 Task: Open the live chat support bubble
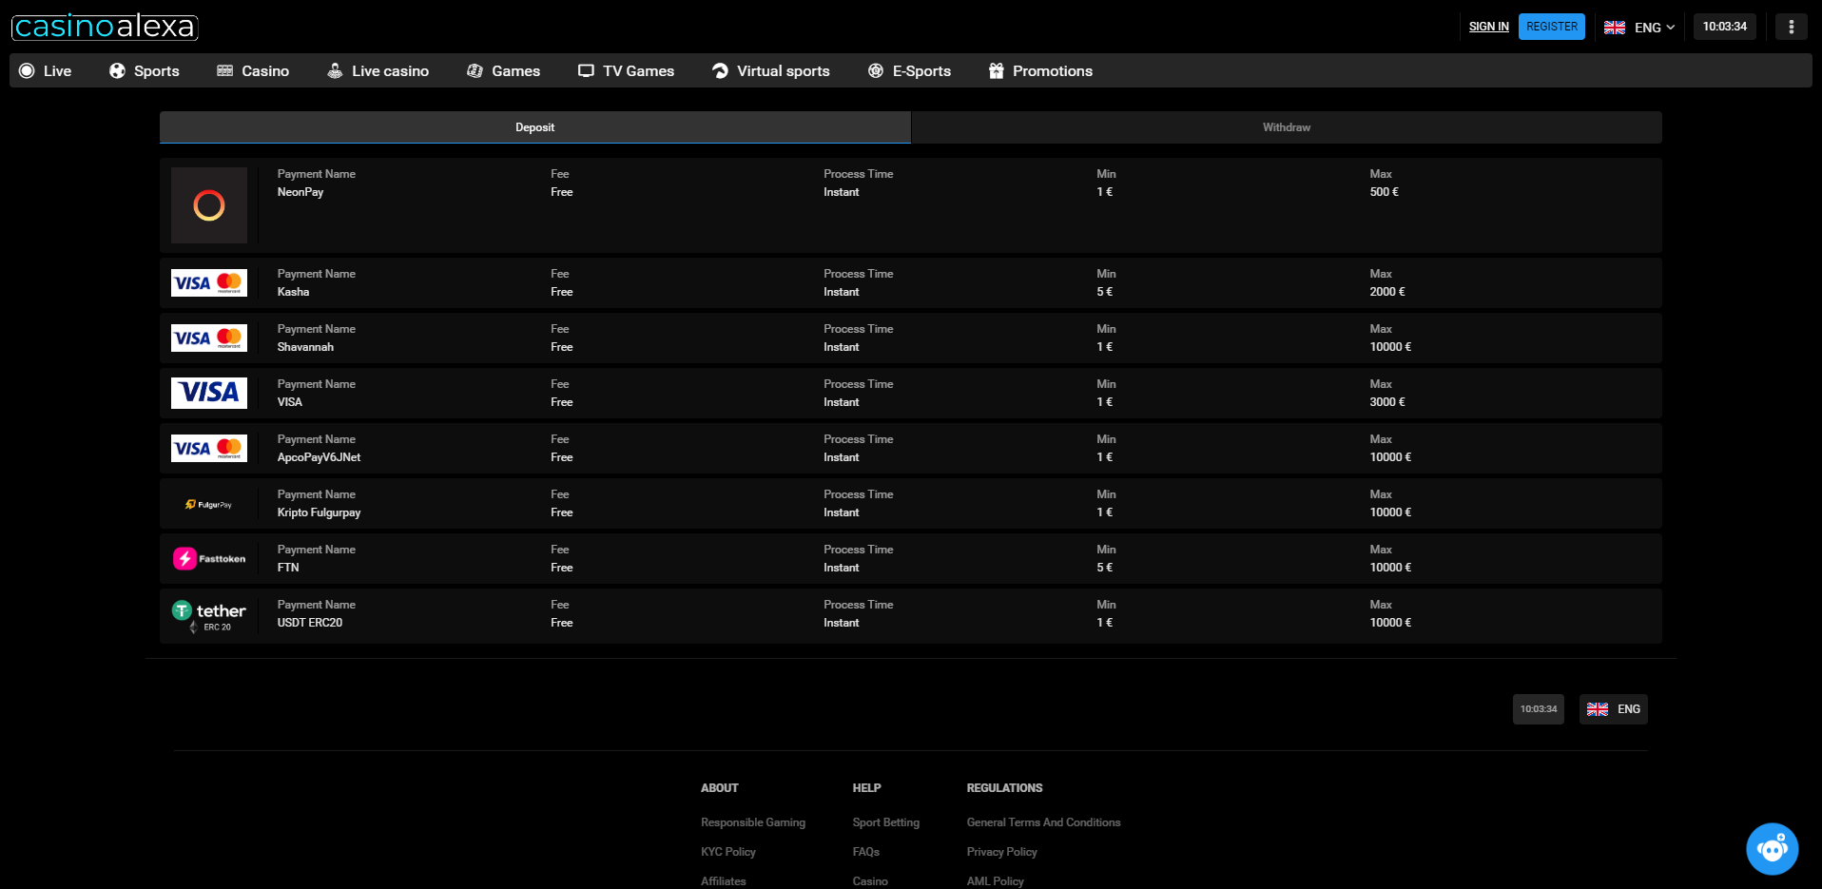[x=1772, y=848]
